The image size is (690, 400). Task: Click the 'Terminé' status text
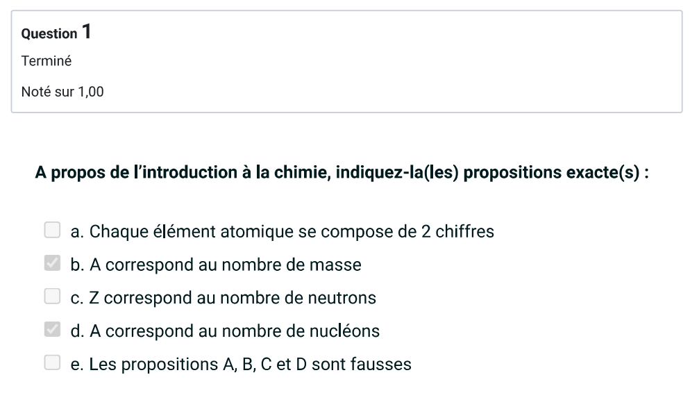(x=47, y=61)
